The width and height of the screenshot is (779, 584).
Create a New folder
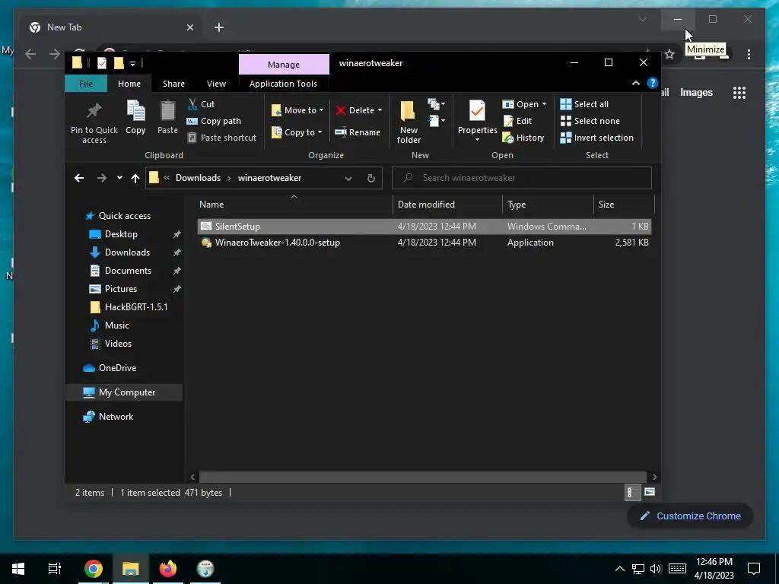coord(409,122)
